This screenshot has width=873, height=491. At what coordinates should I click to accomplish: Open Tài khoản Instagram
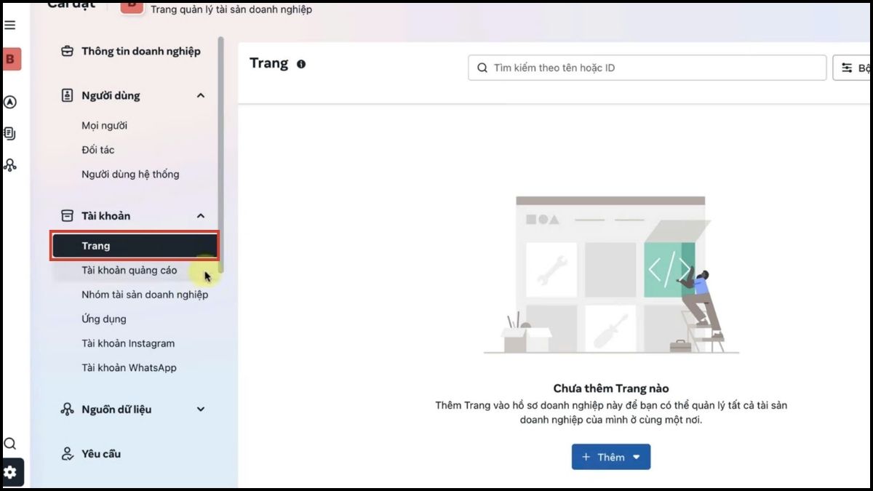[128, 343]
